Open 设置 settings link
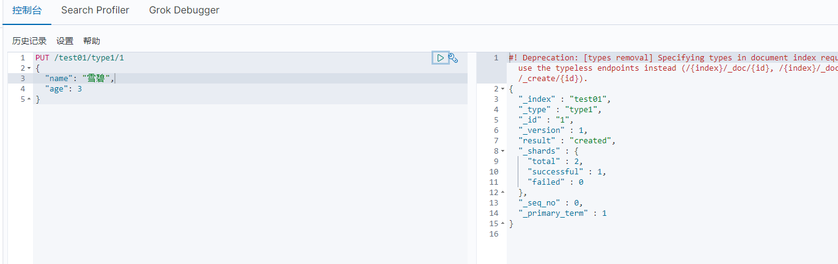Viewport: 838px width, 264px height. pyautogui.click(x=65, y=41)
